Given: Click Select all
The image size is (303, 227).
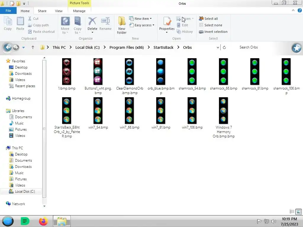Looking at the screenshot, I should (208, 19).
